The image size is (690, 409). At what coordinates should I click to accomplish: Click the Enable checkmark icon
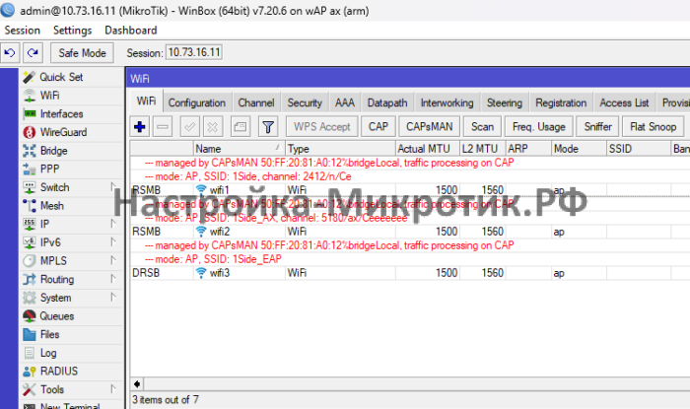point(189,127)
